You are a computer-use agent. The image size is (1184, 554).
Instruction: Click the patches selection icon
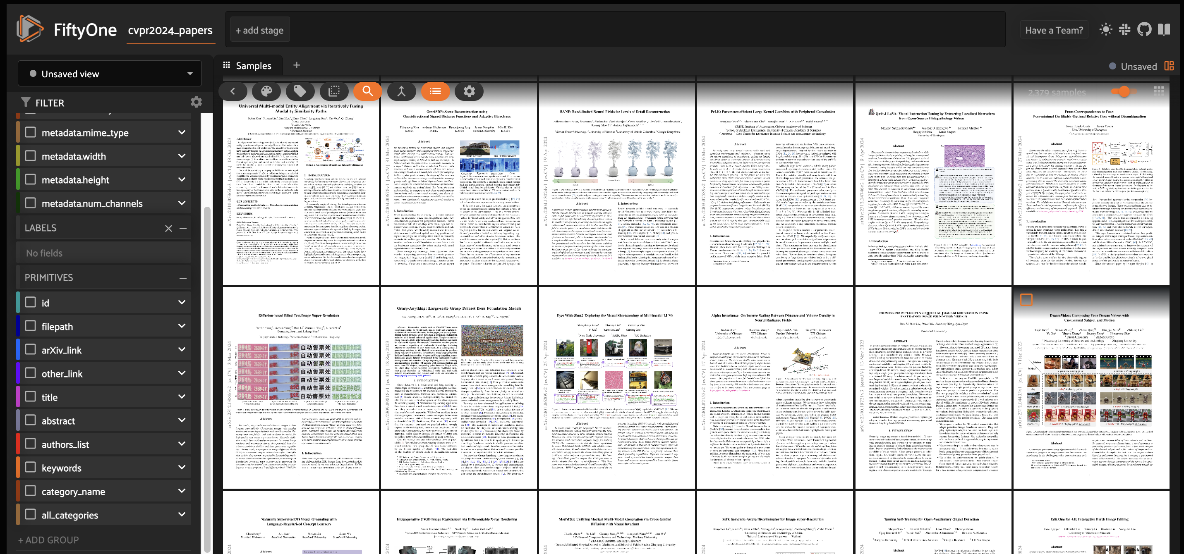point(334,91)
